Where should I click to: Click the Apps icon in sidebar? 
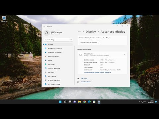click(46, 60)
